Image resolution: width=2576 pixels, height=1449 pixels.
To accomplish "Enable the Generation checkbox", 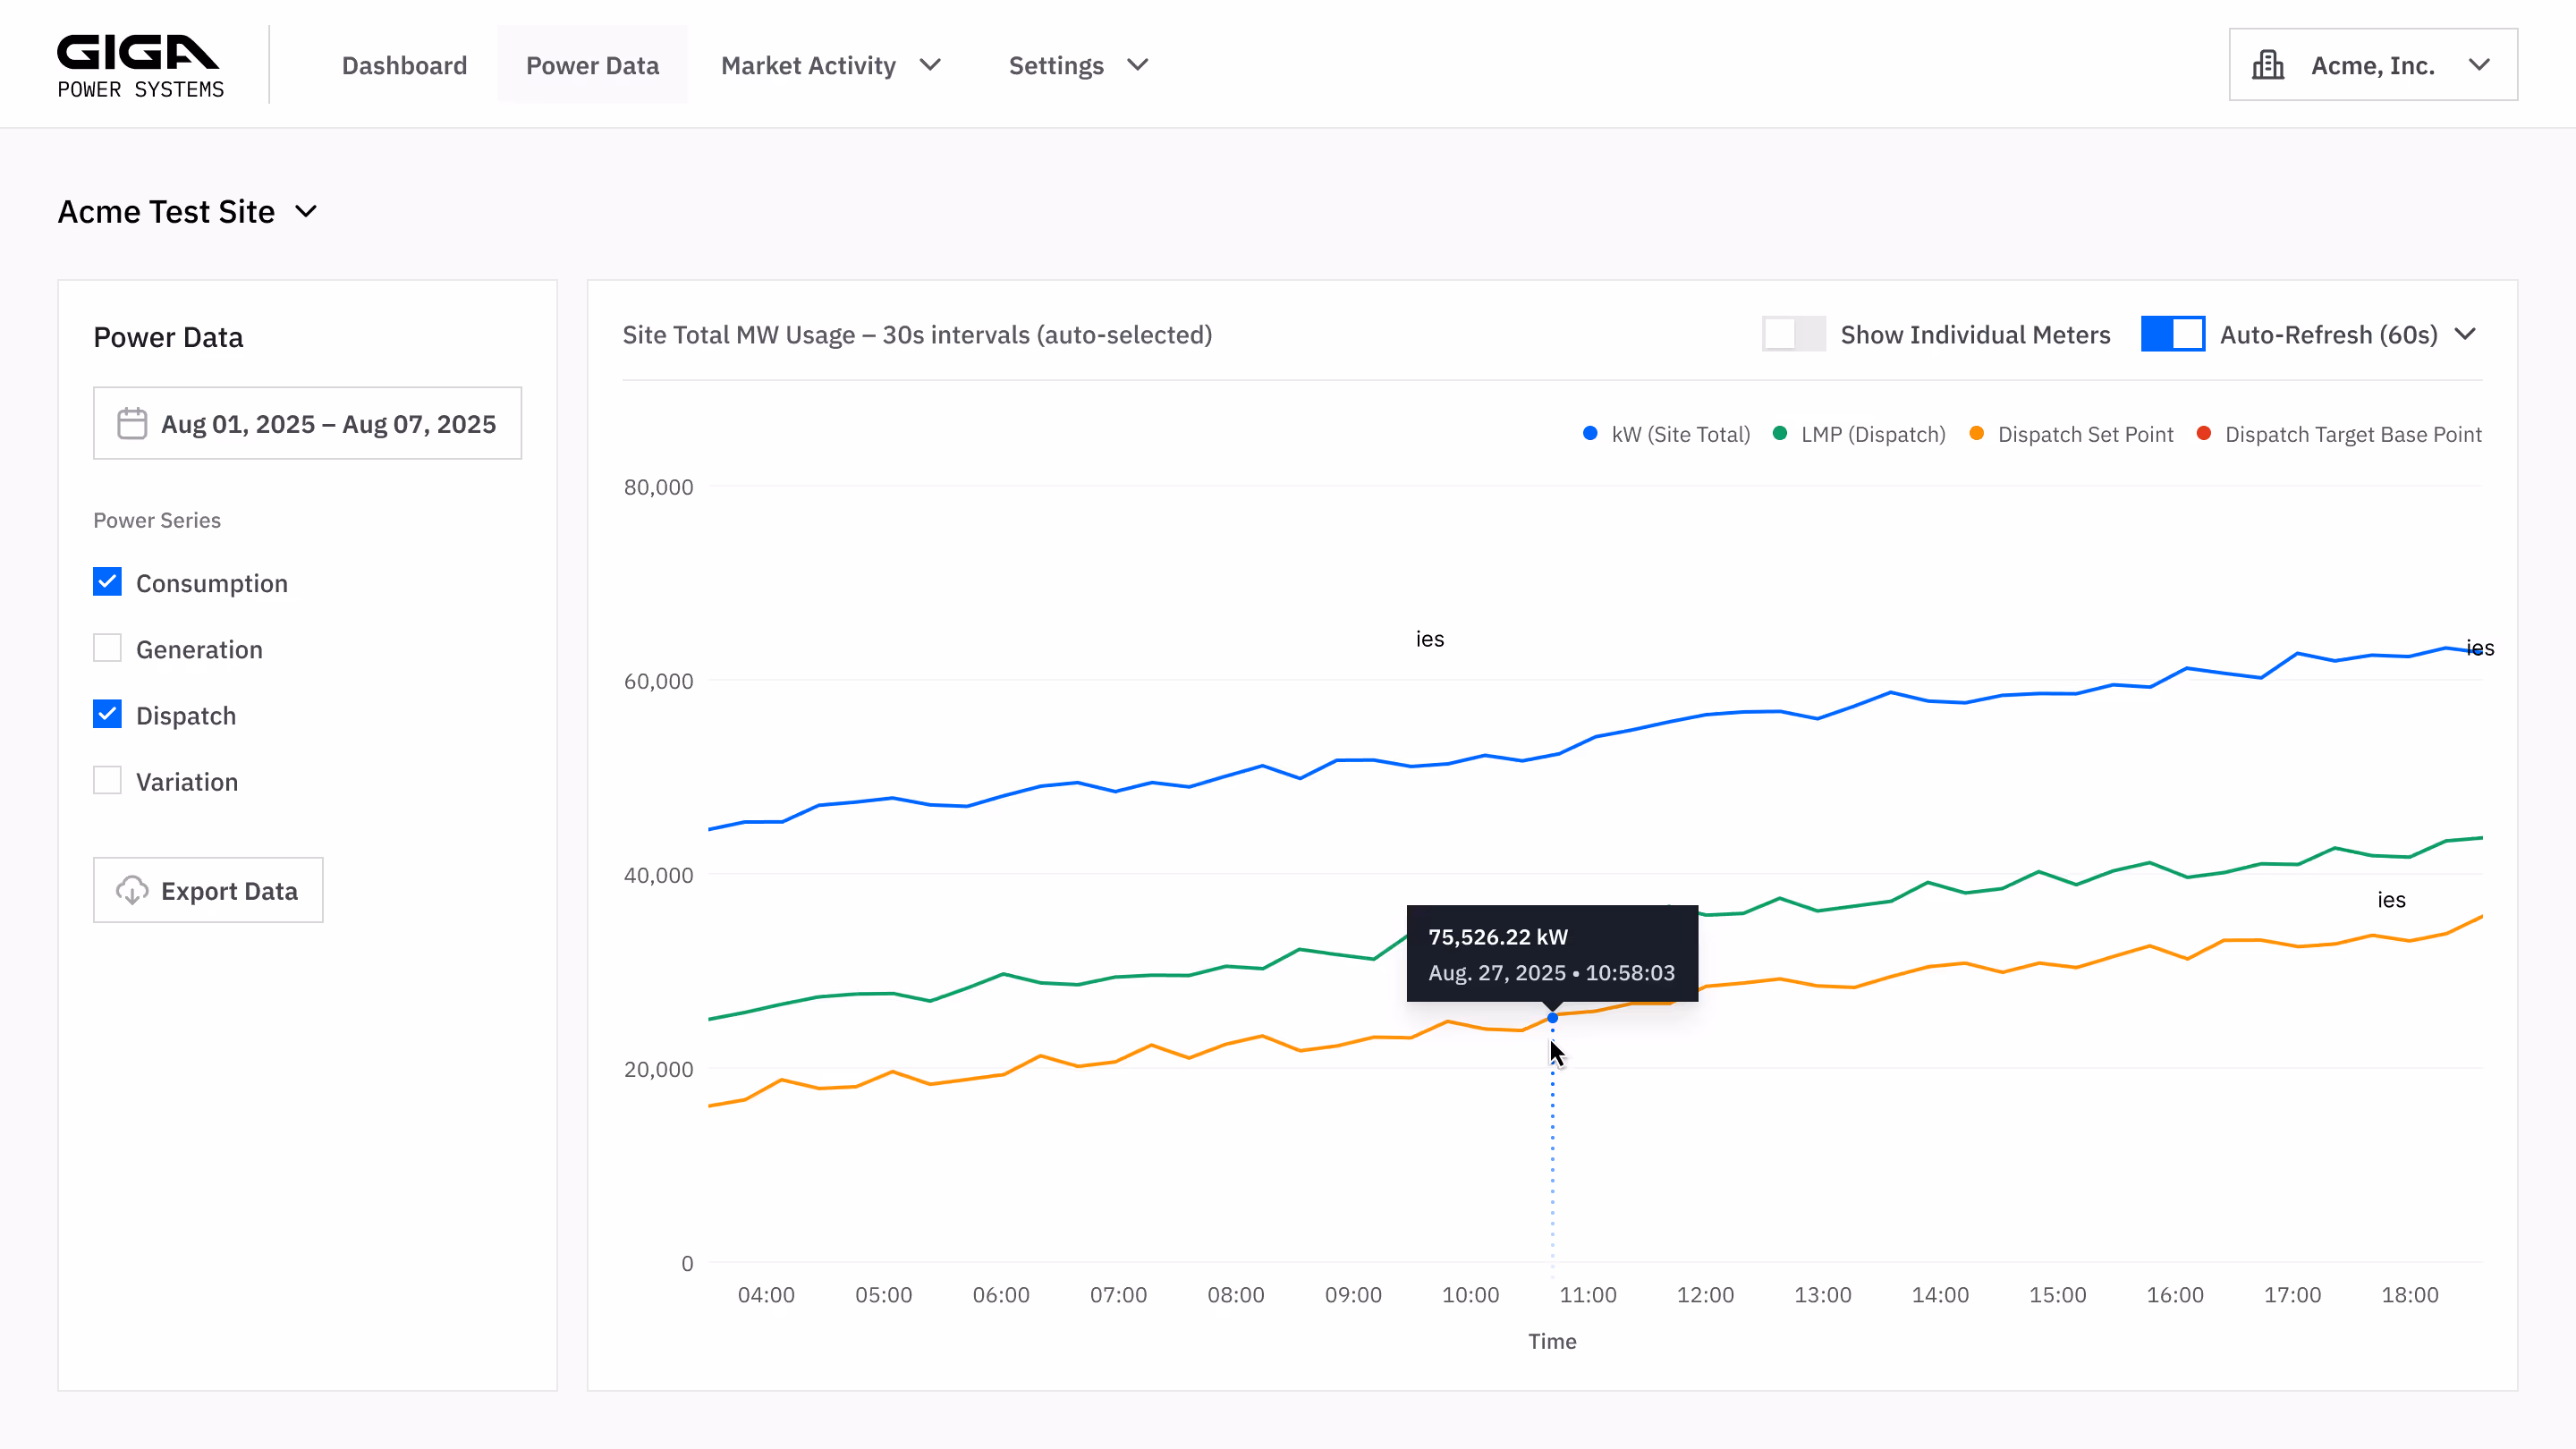I will [x=107, y=648].
